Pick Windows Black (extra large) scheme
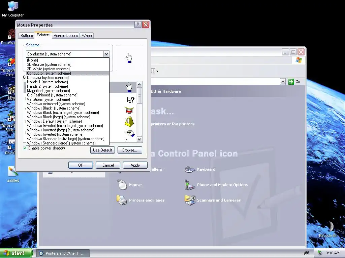Screen dimensions: 345x258 click(x=67, y=113)
